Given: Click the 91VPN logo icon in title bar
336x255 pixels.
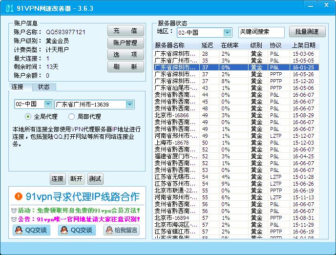Looking at the screenshot, I should coord(9,8).
